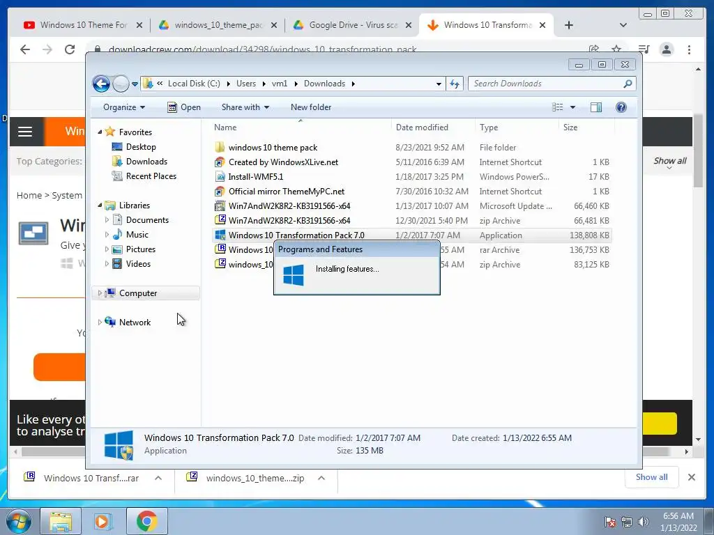Select Install-WMF5.1 PowerShell file icon
The image size is (714, 535).
220,176
